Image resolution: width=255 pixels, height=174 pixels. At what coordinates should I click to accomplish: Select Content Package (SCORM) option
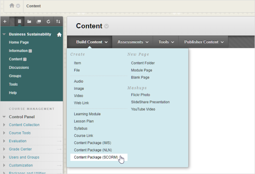[96, 157]
